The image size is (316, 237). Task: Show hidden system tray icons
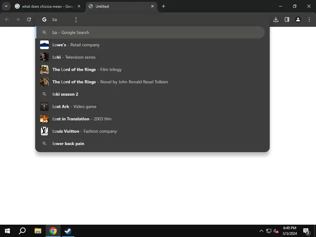[x=261, y=231]
